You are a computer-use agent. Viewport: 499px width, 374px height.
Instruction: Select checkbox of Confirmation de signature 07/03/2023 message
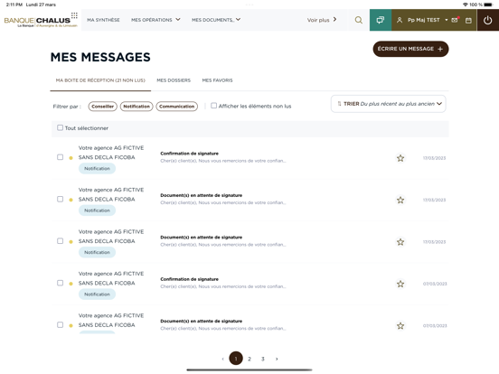[60, 283]
